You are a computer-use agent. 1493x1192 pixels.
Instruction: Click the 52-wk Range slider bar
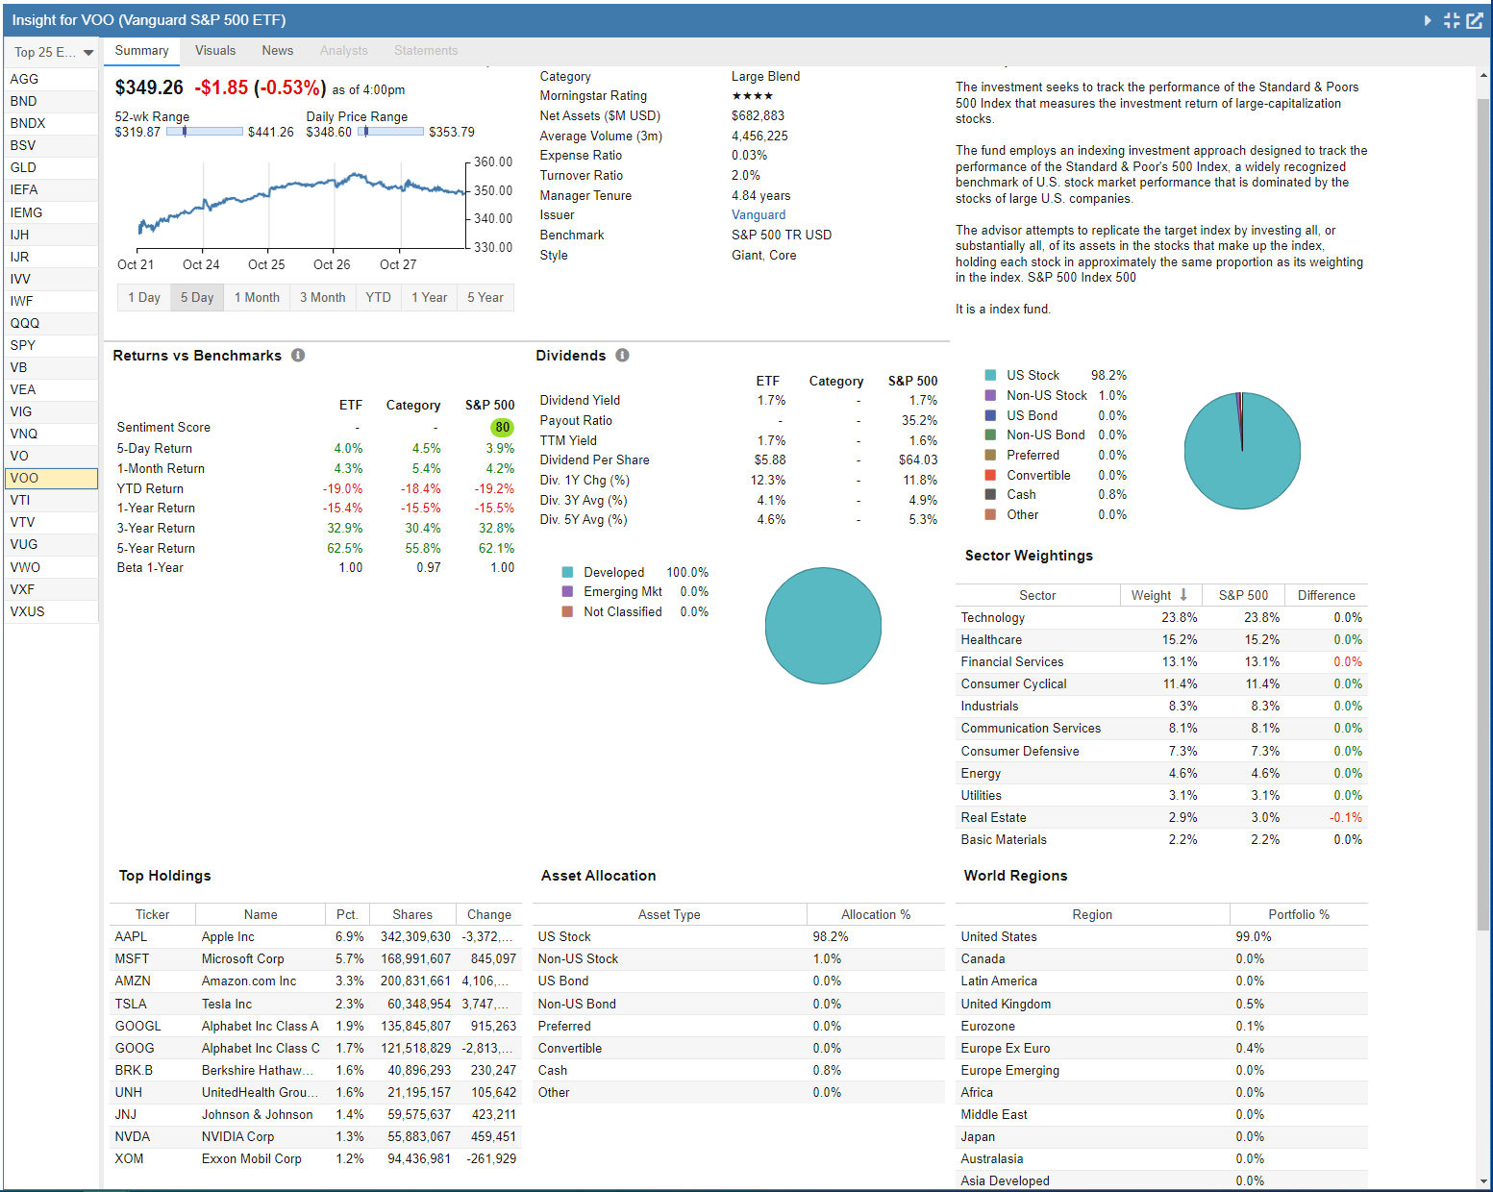[x=204, y=132]
